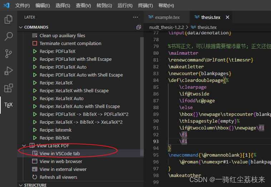Open the 帮助(H) menu
The width and height of the screenshot is (271, 187).
(x=166, y=5)
